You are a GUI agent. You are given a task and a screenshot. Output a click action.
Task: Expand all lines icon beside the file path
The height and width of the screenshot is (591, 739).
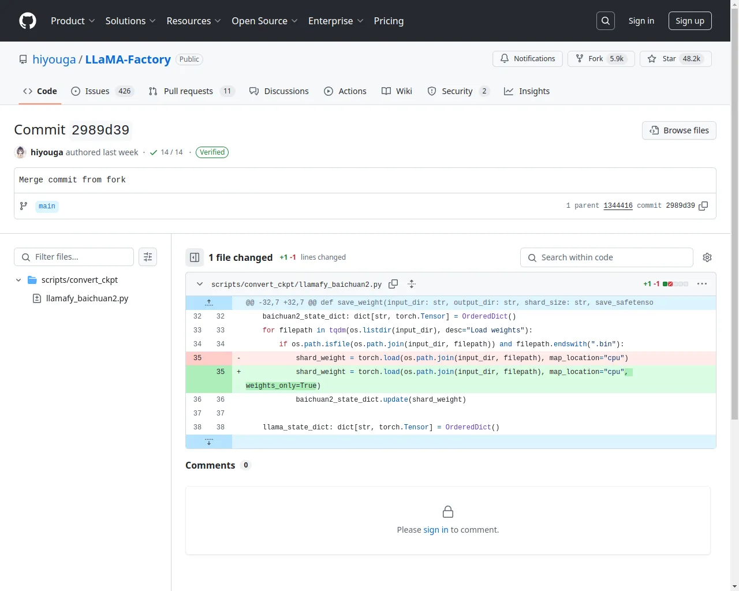(412, 284)
